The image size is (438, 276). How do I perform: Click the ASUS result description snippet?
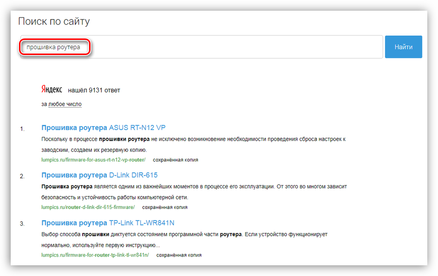point(193,144)
